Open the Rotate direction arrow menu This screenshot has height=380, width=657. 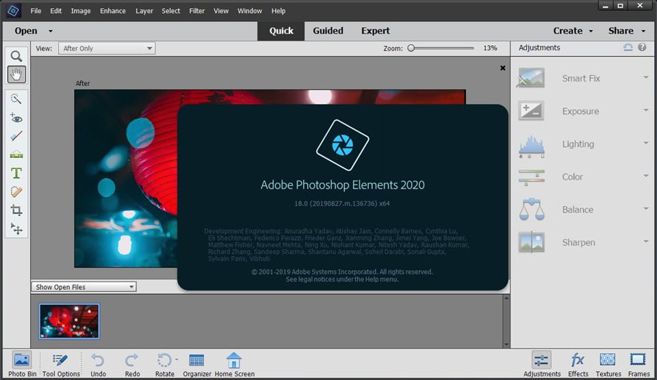click(x=177, y=359)
